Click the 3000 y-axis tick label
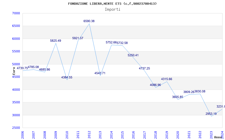 coord(16,115)
